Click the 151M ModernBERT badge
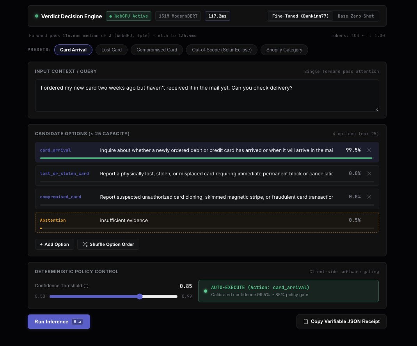 click(x=178, y=16)
